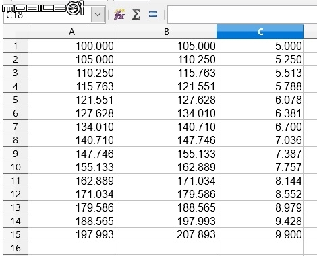Click cell A15 with 197.993
Image resolution: width=317 pixels, height=256 pixels.
pos(71,234)
